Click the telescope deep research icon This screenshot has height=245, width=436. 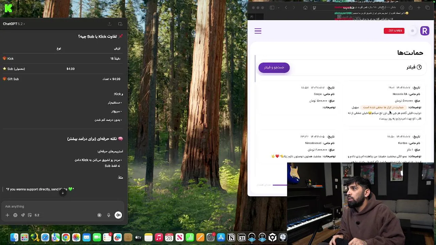[x=23, y=215]
